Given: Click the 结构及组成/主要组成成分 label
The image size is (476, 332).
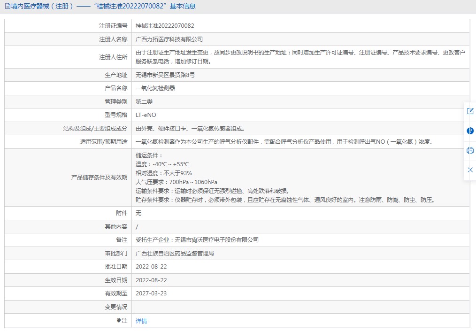Looking at the screenshot, I should pyautogui.click(x=95, y=129).
